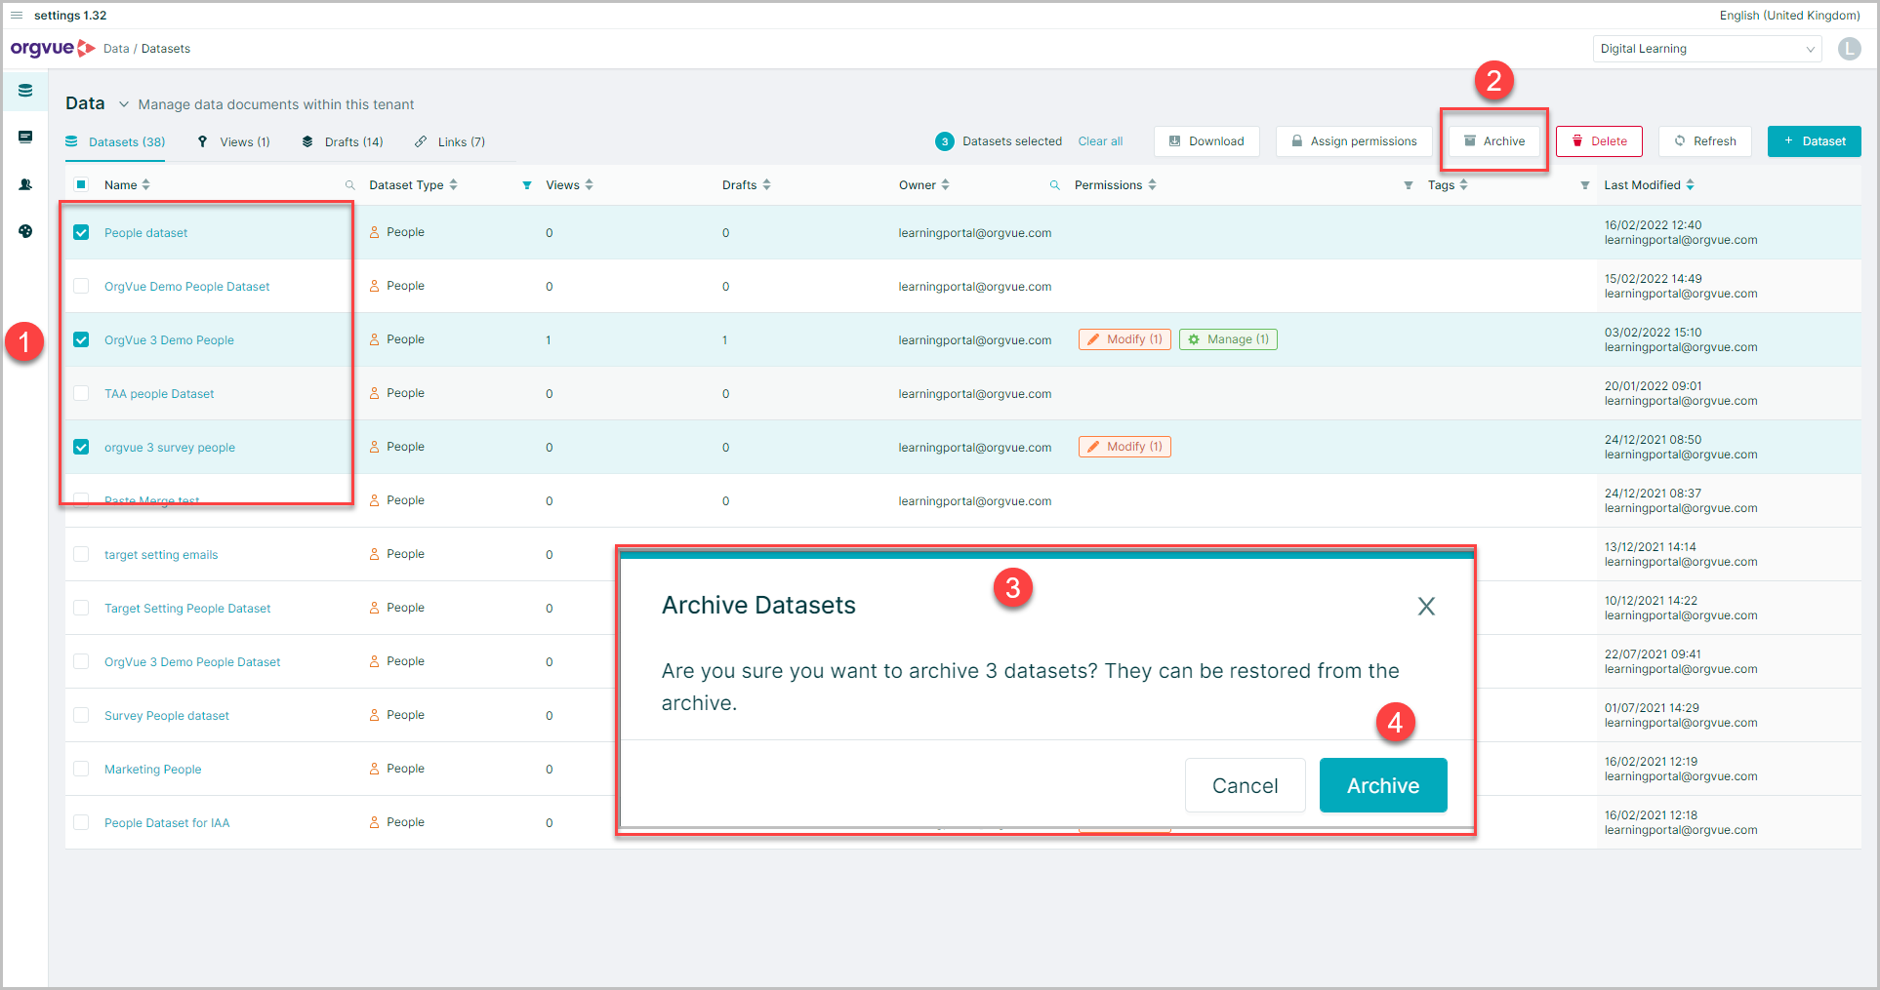Viewport: 1880px width, 990px height.
Task: Click the Download button
Action: point(1206,141)
